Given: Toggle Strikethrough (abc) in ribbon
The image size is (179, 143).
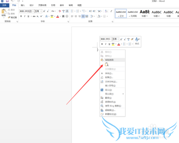Looking at the screenshot, I should pos(34,16).
